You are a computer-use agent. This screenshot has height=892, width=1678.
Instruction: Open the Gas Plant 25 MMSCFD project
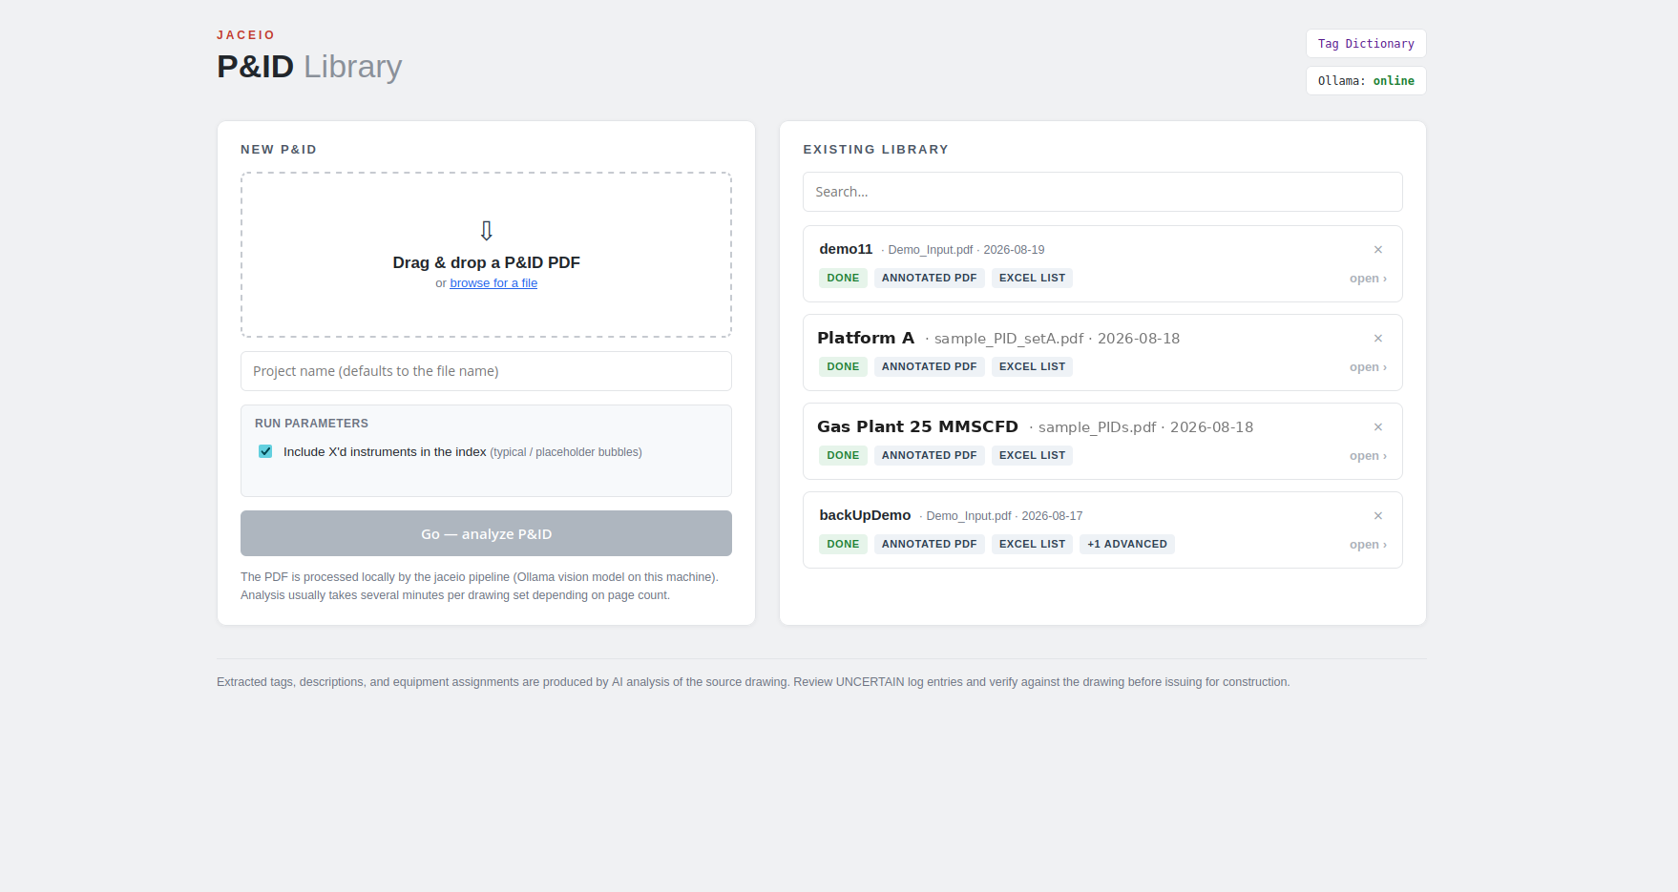pyautogui.click(x=1368, y=456)
